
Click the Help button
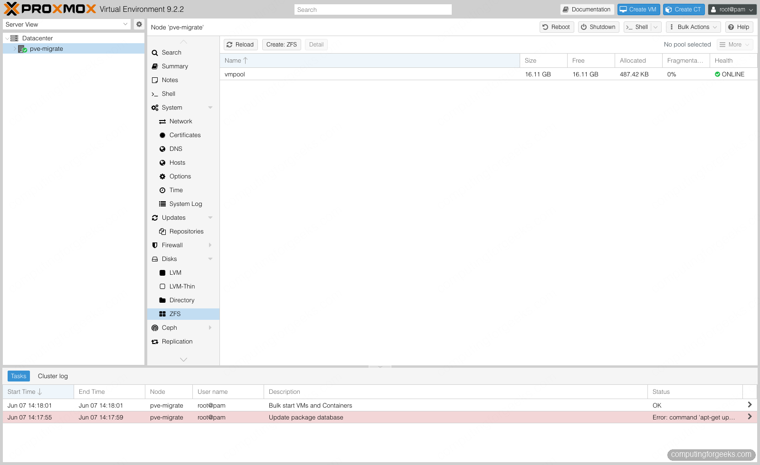pyautogui.click(x=739, y=27)
